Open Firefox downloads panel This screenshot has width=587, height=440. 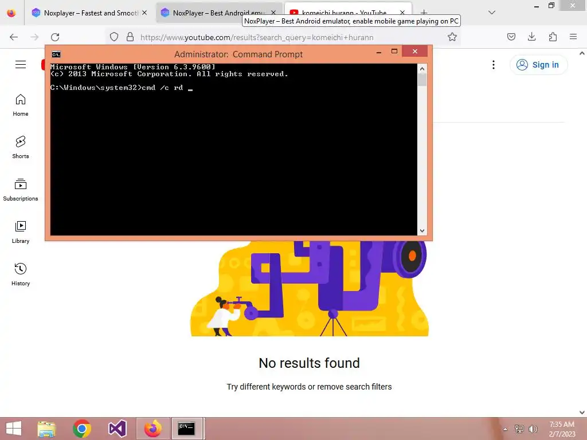[531, 37]
